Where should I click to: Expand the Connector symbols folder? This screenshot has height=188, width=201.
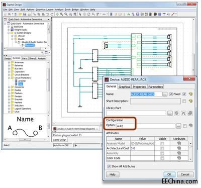[9, 87]
